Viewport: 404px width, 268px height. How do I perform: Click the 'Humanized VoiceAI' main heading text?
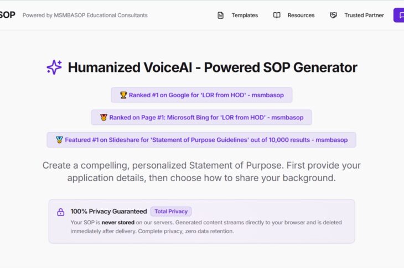pos(213,67)
